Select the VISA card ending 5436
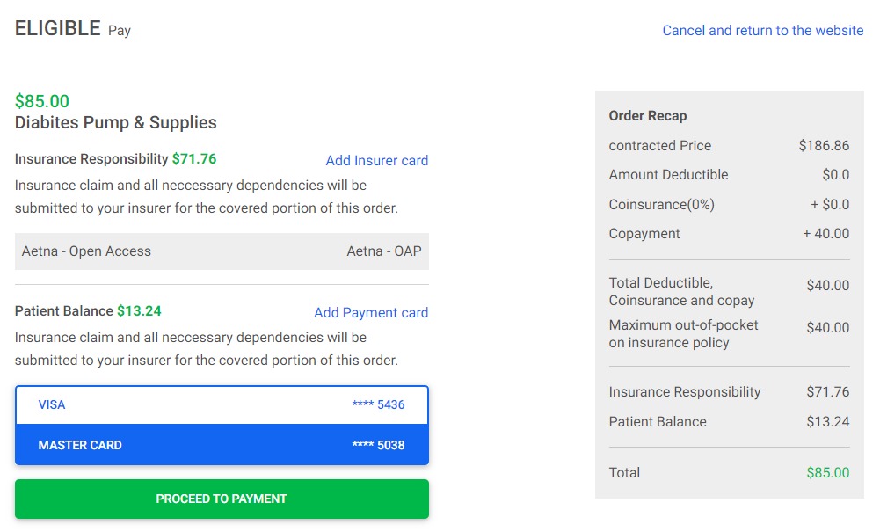Screen dimensions: 880x532 point(222,404)
